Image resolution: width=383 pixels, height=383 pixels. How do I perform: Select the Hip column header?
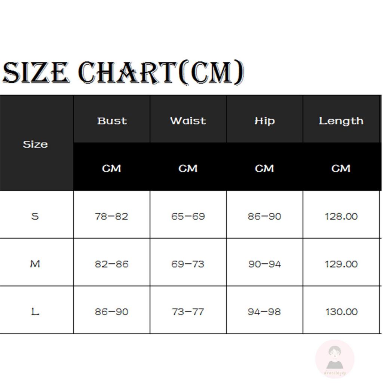(264, 121)
